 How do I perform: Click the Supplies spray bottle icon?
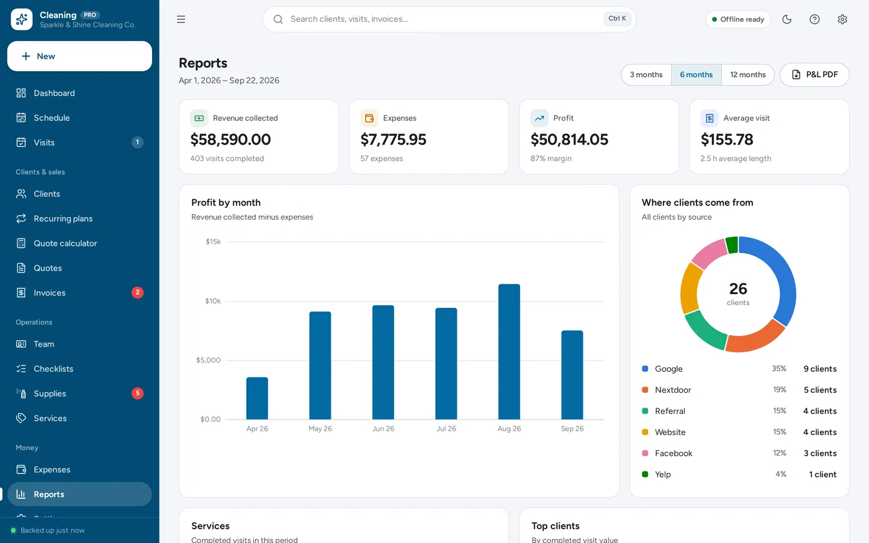21,393
